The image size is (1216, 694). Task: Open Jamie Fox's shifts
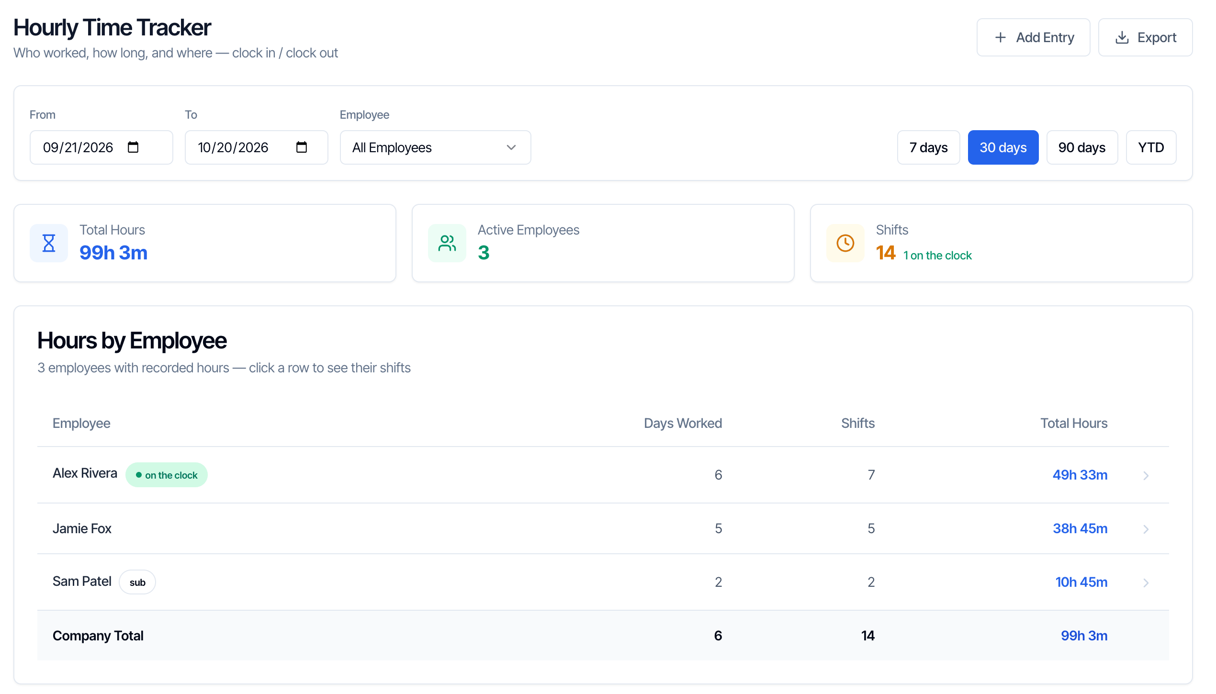(x=603, y=528)
